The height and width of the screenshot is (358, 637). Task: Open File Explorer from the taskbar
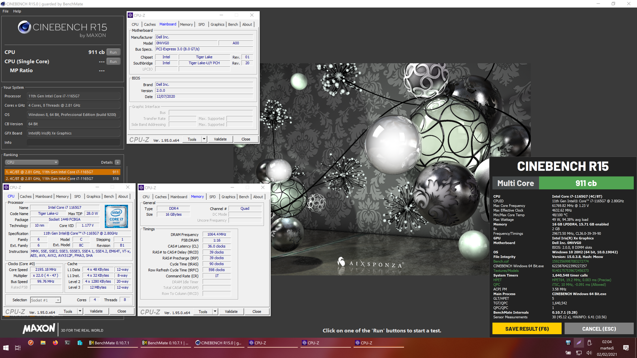point(43,343)
